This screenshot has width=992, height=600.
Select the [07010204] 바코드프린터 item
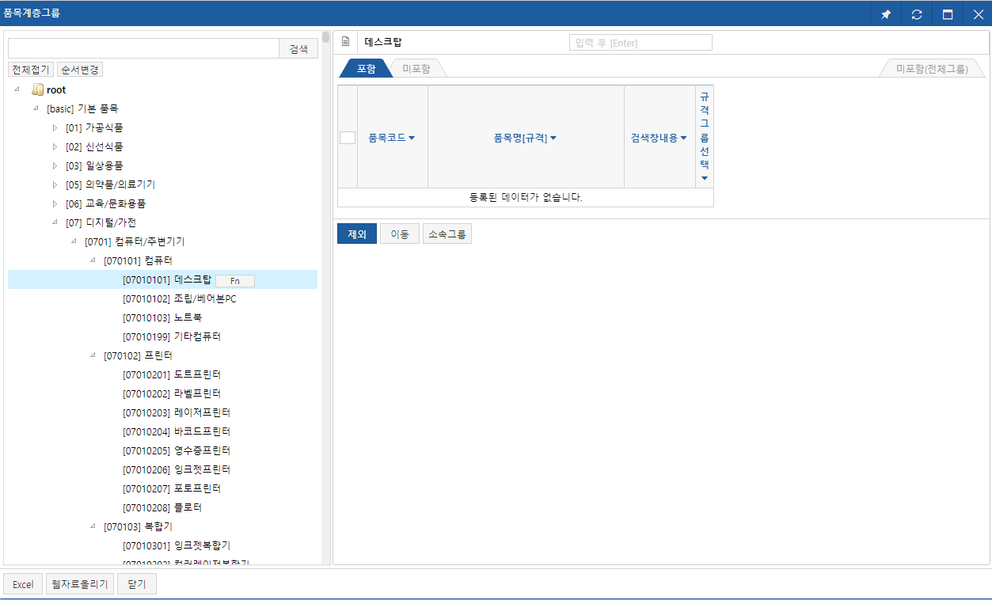click(x=177, y=431)
